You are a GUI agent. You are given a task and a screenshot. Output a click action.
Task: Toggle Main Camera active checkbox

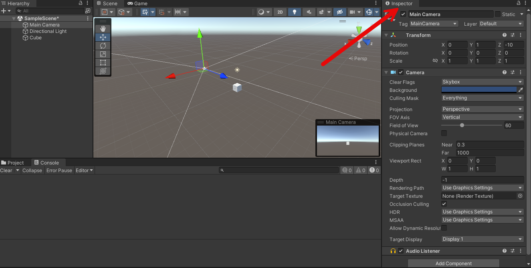pyautogui.click(x=403, y=14)
